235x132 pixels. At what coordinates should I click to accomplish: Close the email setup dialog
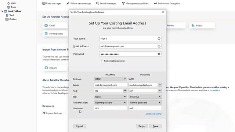163,12
